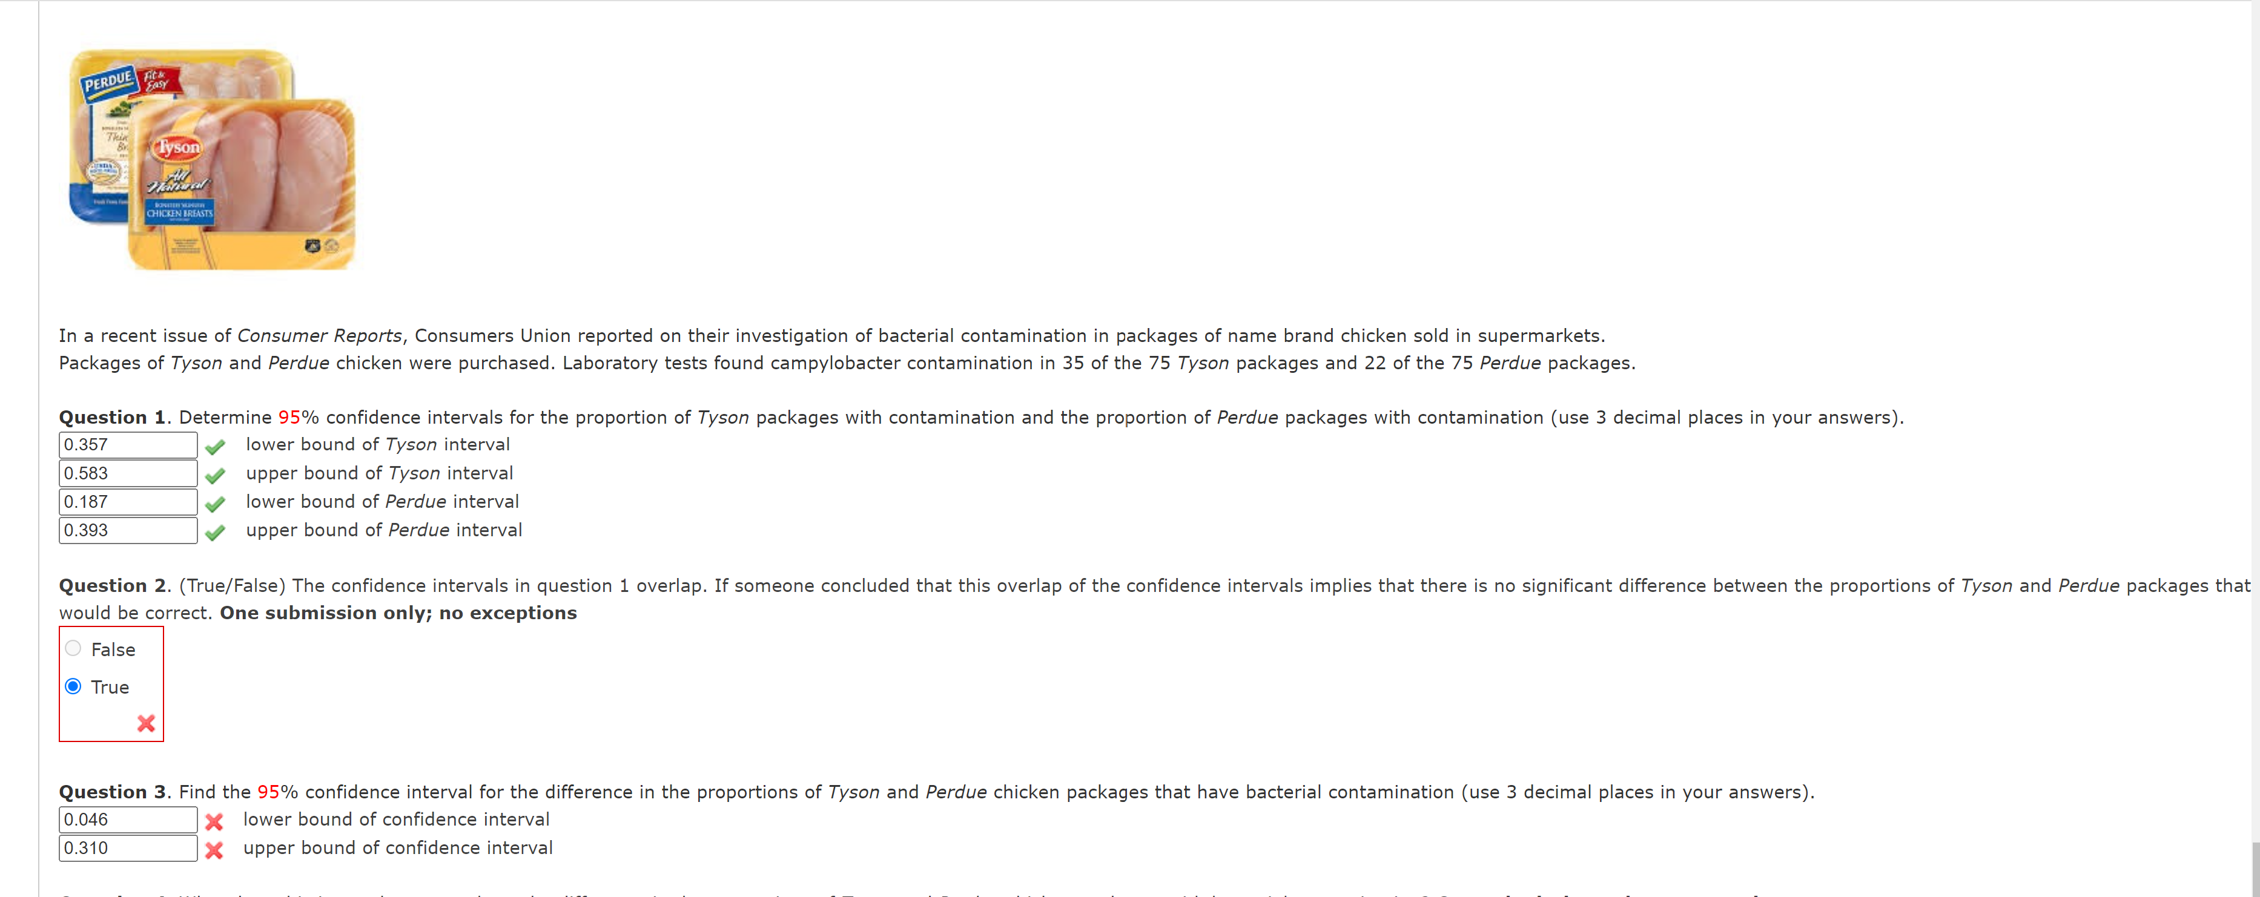The height and width of the screenshot is (897, 2260).
Task: Click the green checkmark beside 0.583
Action: (215, 475)
